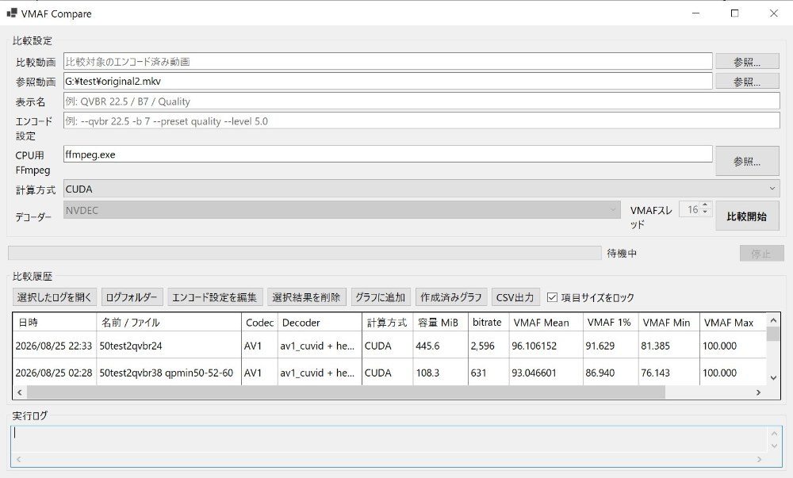Click the 実行ログ scroll-right arrow
793x478 pixels.
pos(759,459)
